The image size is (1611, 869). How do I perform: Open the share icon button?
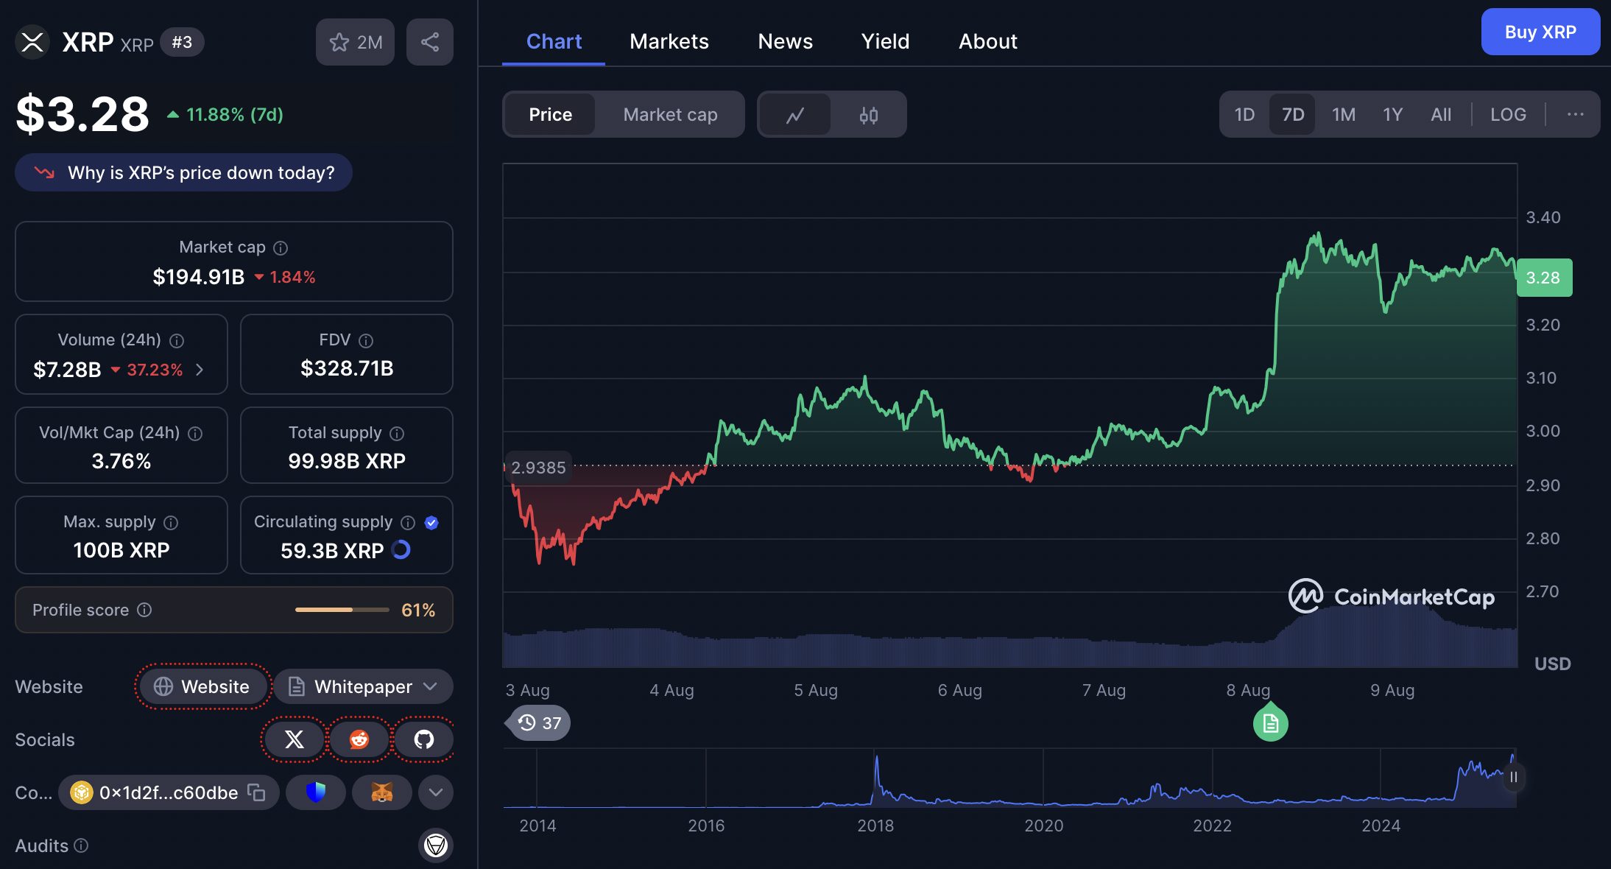click(430, 42)
